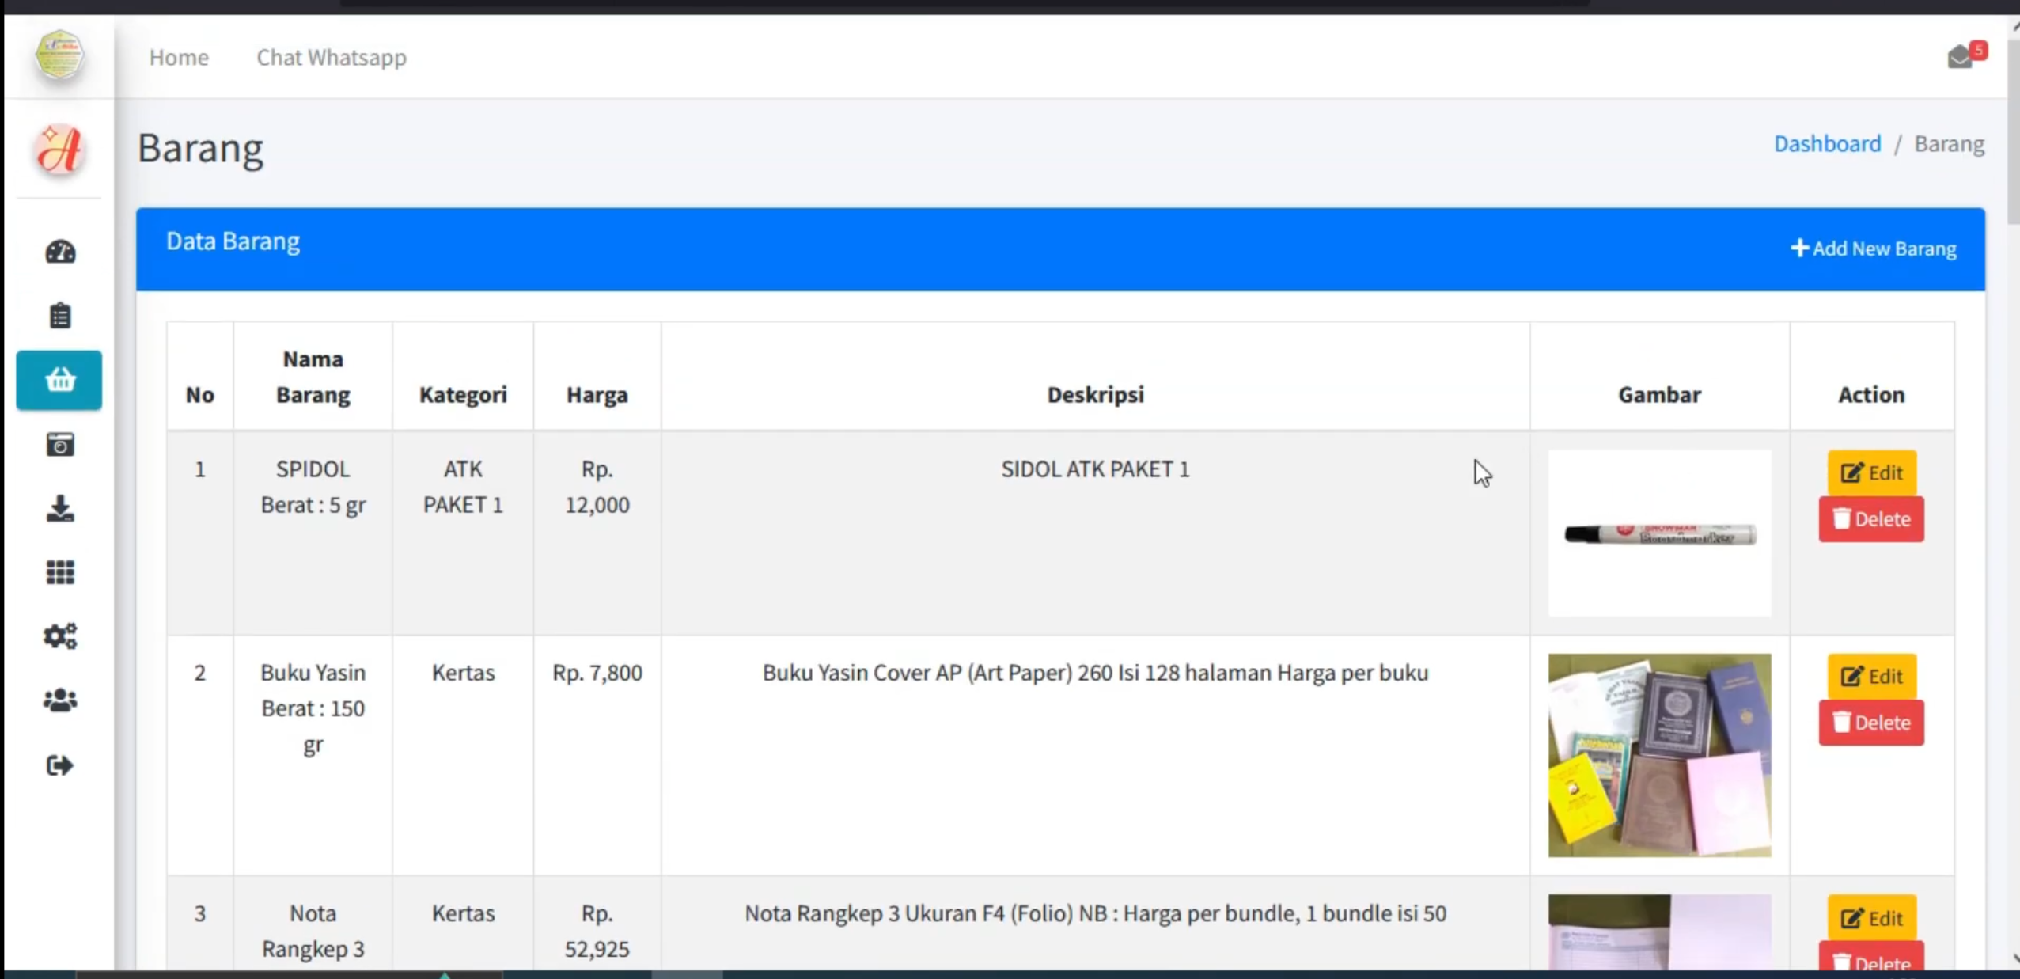The width and height of the screenshot is (2020, 979).
Task: Click the Nama Barang column header
Action: 313,377
